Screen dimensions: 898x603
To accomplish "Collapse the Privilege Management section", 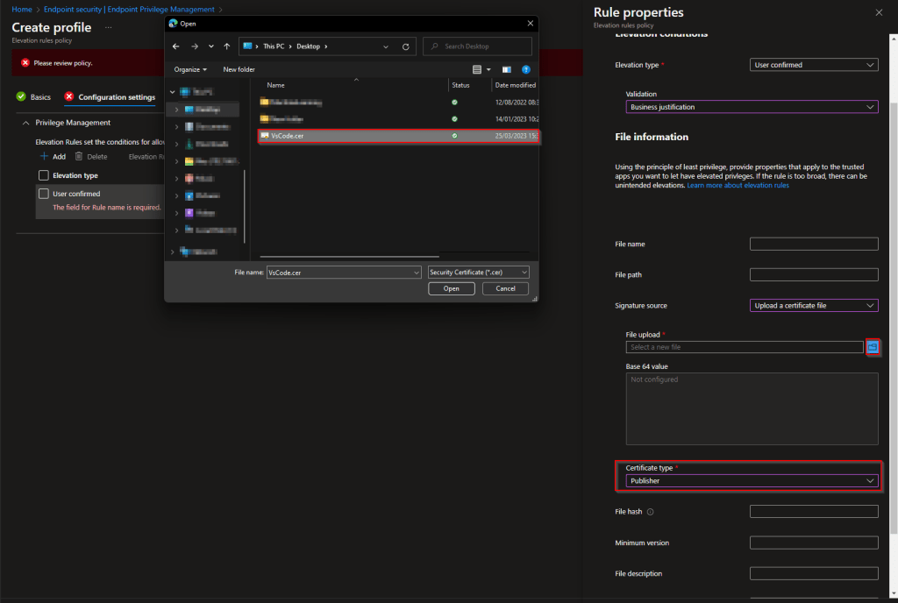I will pyautogui.click(x=25, y=123).
